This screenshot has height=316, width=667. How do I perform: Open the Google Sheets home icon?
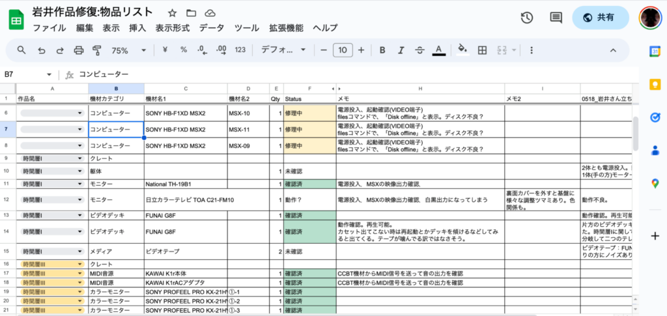pyautogui.click(x=16, y=20)
